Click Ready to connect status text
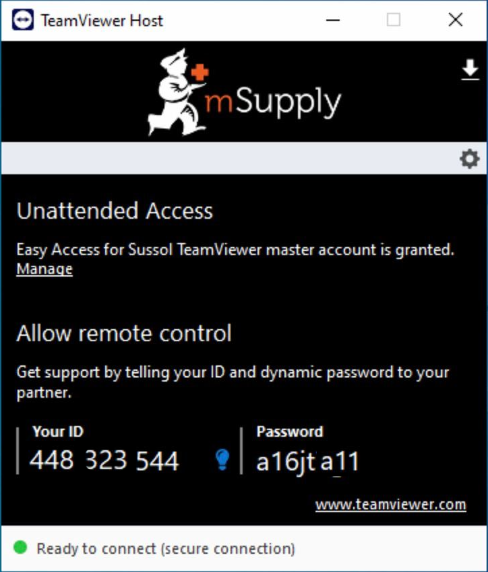 (x=166, y=548)
